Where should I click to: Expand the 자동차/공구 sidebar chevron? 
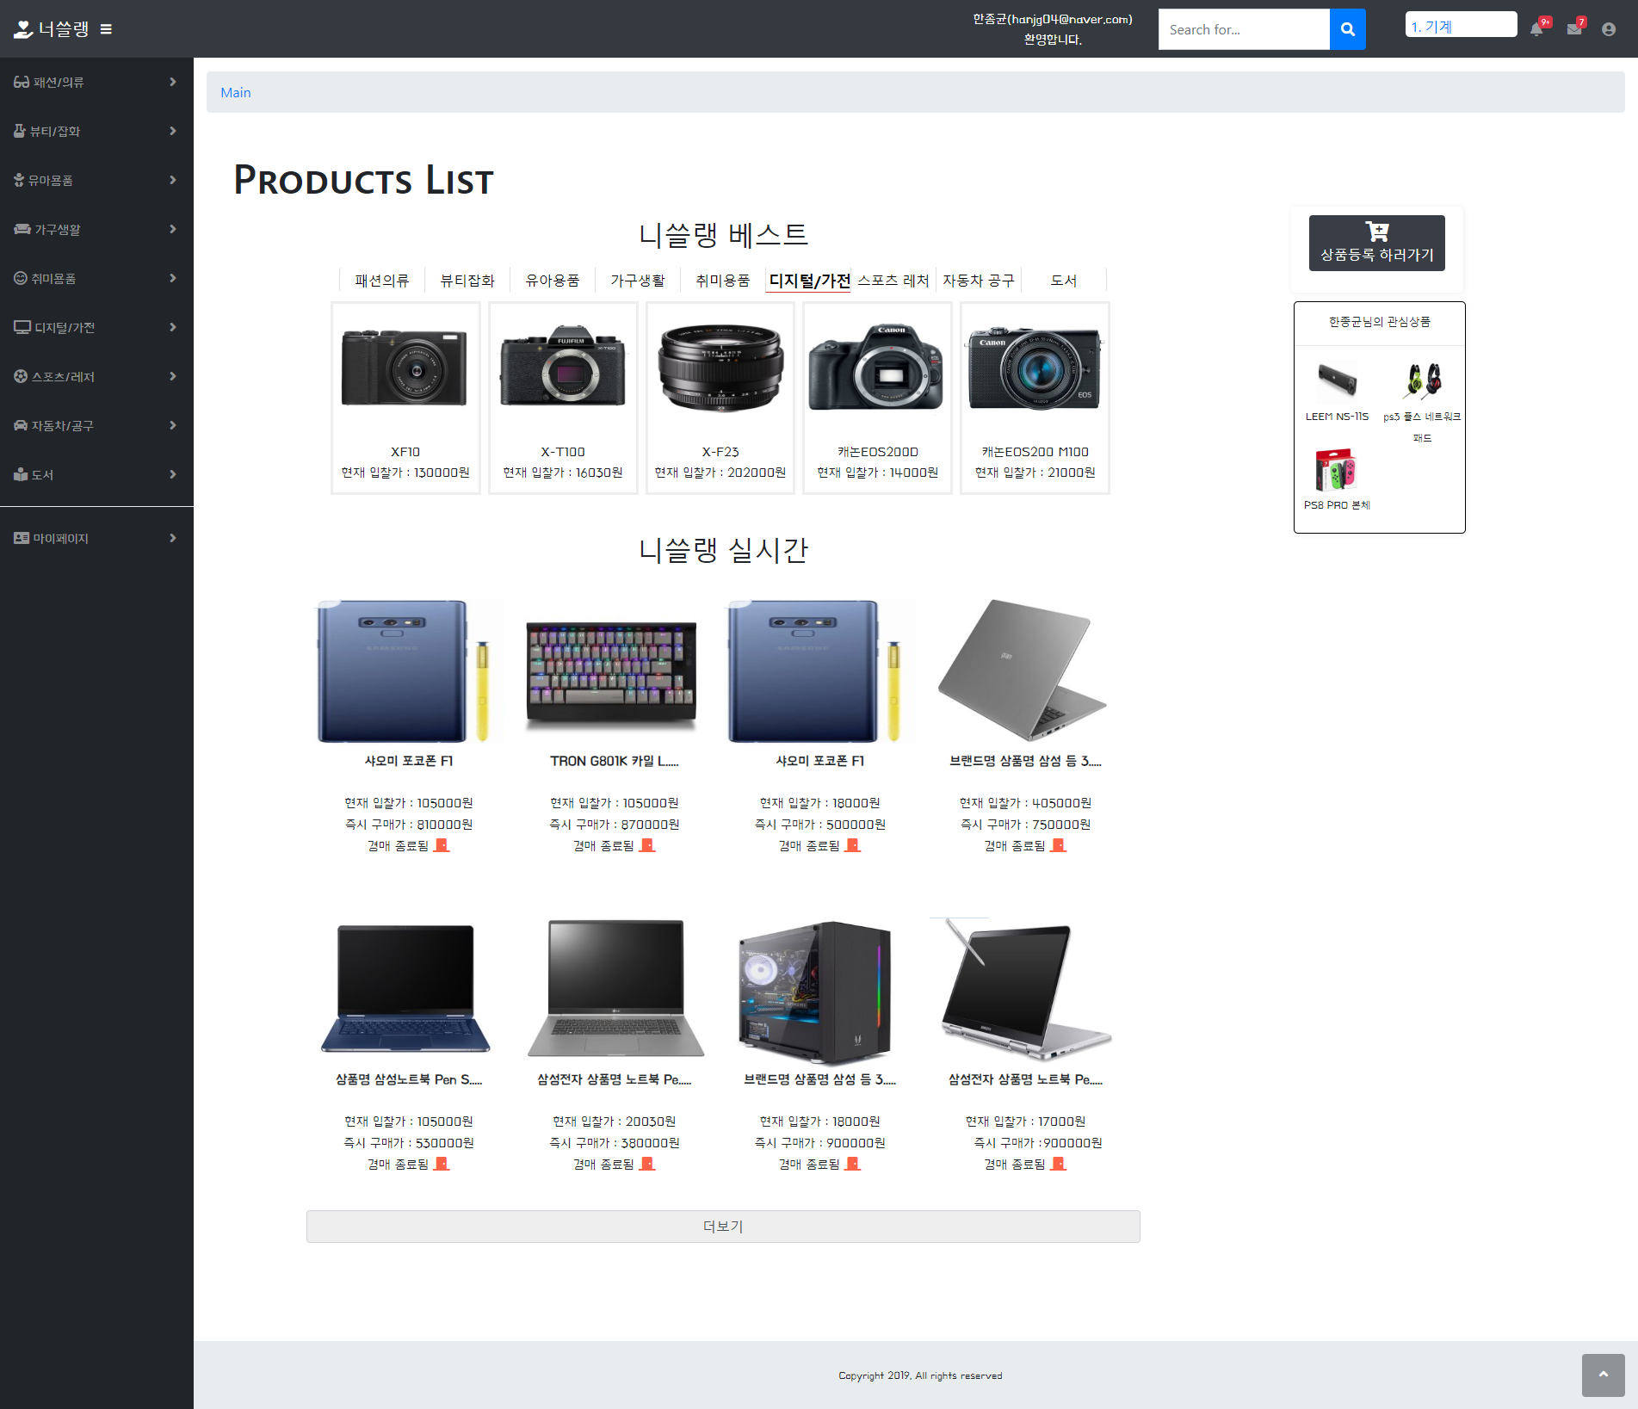click(172, 425)
